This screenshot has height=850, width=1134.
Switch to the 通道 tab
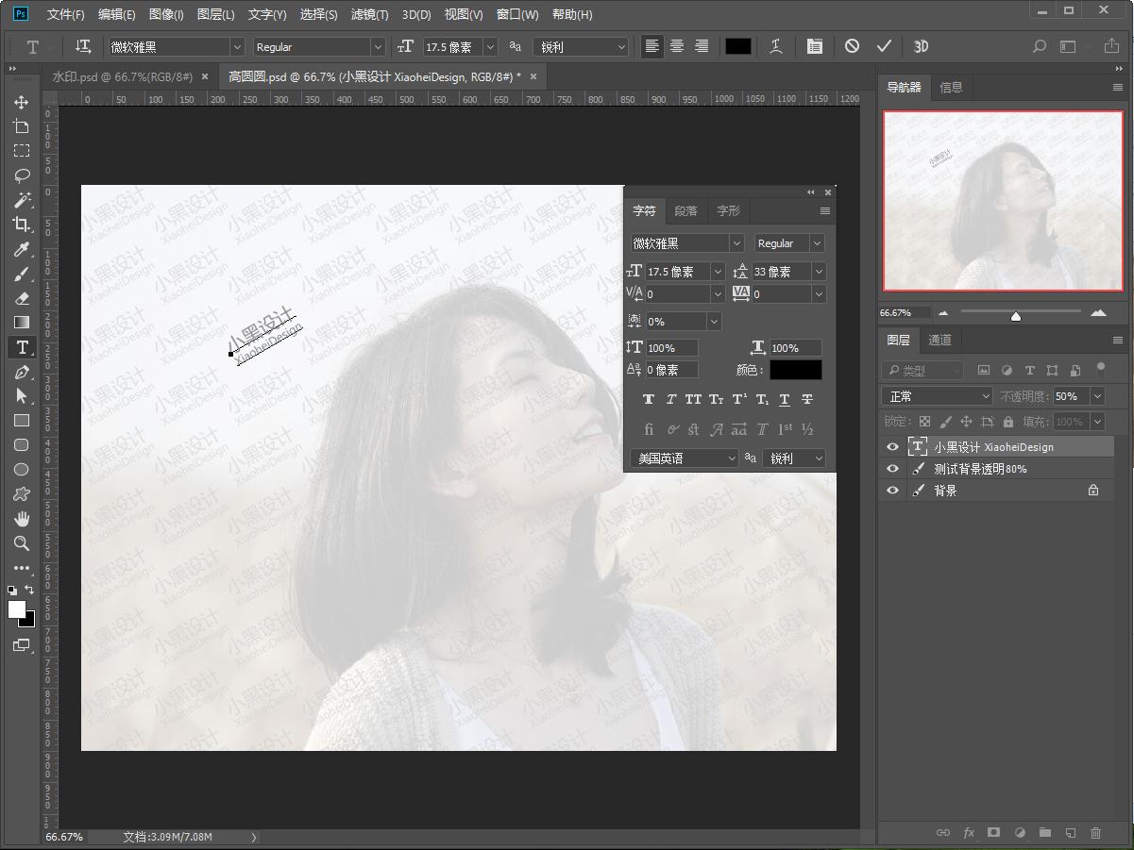(939, 340)
